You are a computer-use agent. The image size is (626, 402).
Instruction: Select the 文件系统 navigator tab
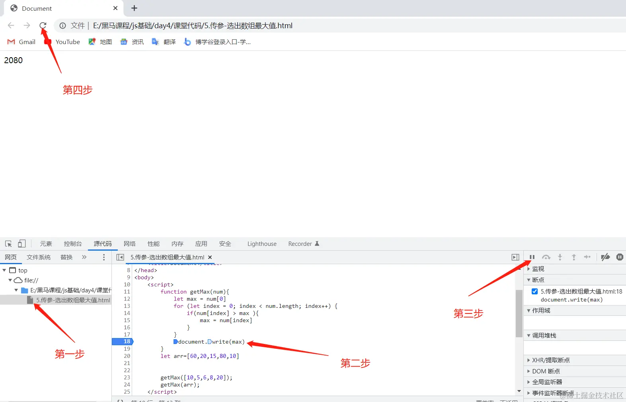[x=39, y=257]
